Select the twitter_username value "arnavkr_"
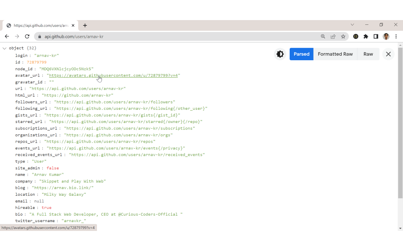Image resolution: width=403 pixels, height=251 pixels. point(74,221)
